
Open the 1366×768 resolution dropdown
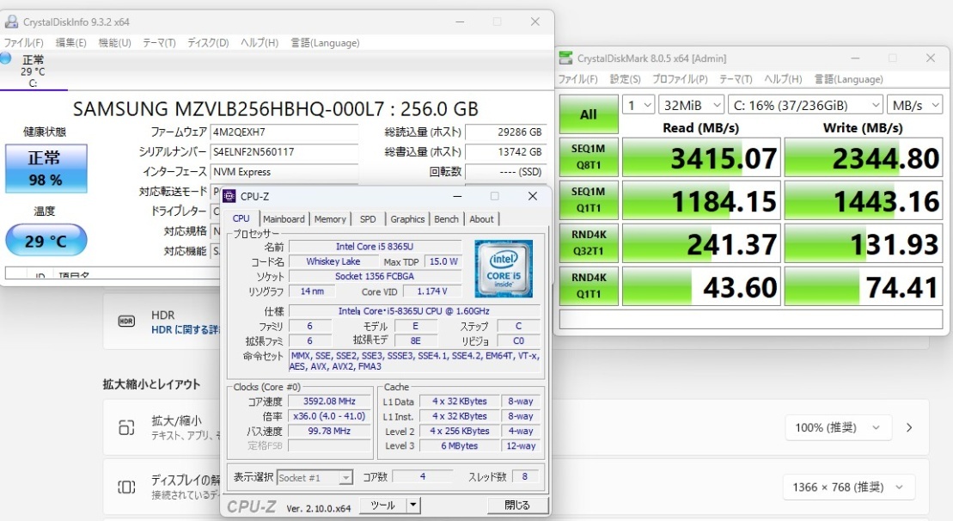848,487
